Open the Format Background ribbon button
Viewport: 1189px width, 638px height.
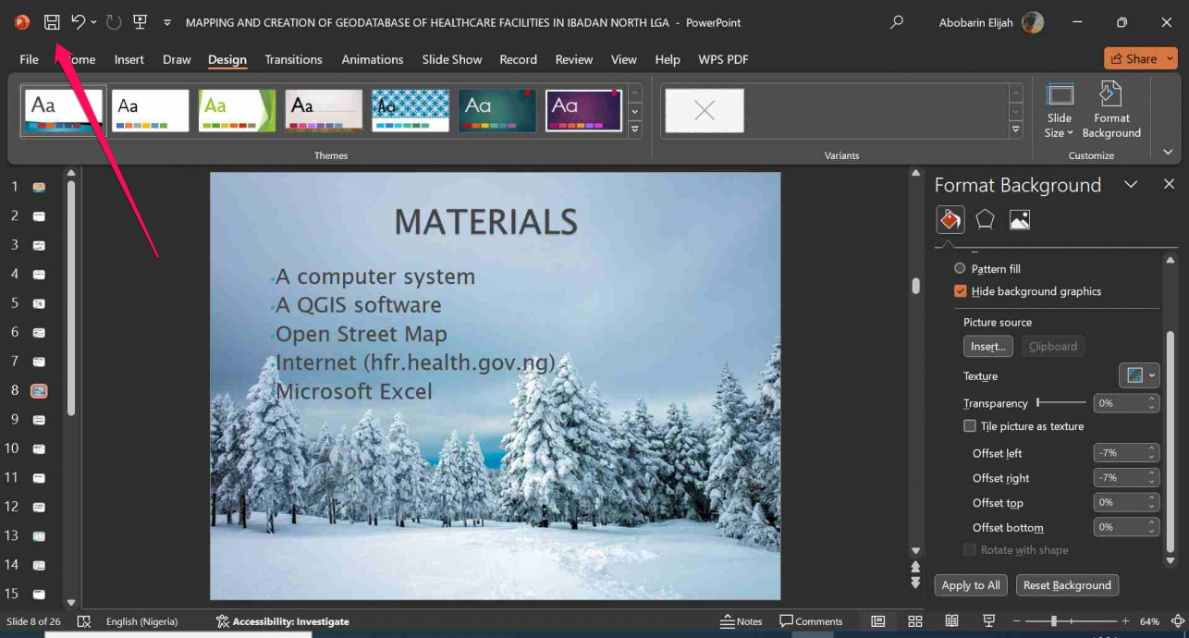(1110, 110)
